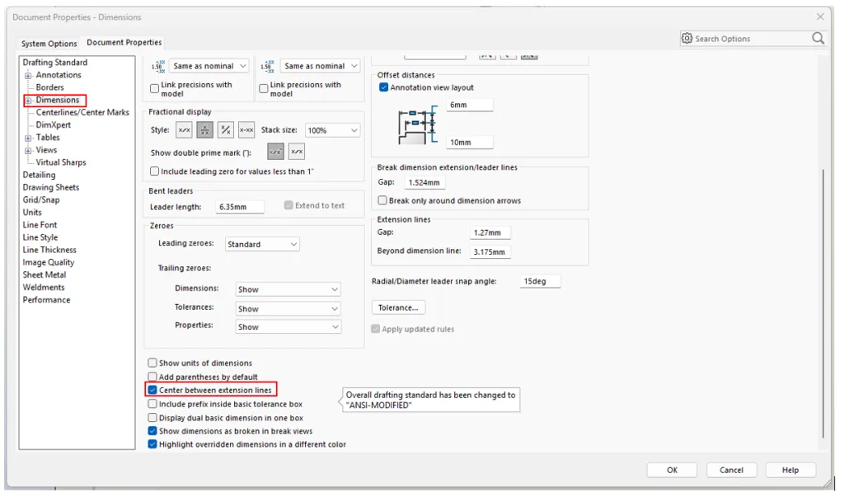Check Display dual basic dimension in one box
The image size is (844, 497).
click(x=152, y=418)
